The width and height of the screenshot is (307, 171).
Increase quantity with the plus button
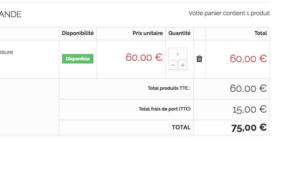(x=183, y=65)
